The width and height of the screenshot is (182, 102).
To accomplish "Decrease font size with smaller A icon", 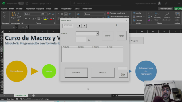I will 53,14.
